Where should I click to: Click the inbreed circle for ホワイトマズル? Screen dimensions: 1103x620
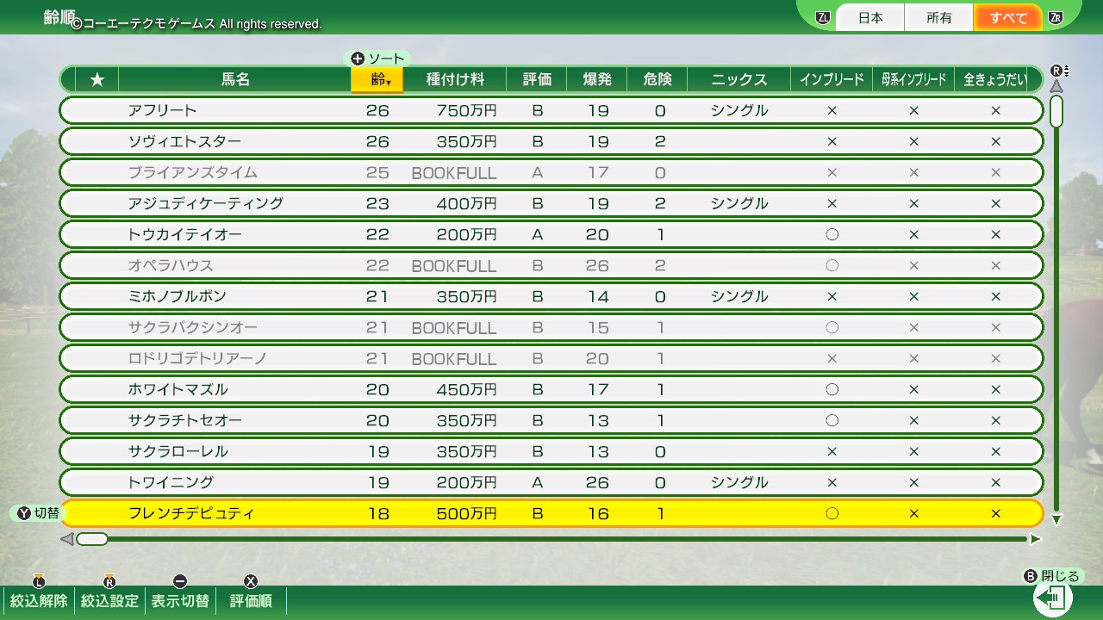click(832, 389)
